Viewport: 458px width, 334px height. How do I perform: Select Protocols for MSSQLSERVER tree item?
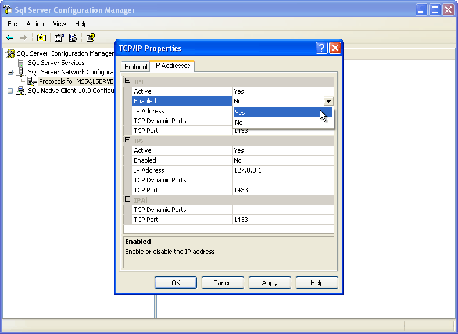click(x=76, y=81)
